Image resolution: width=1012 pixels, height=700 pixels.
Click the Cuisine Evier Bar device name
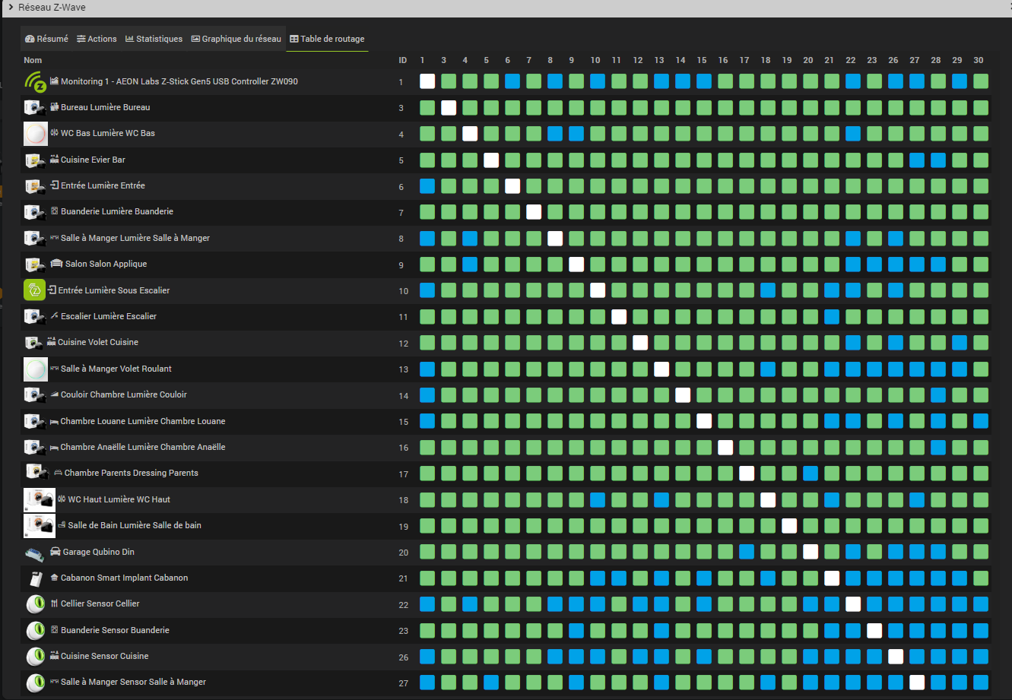(x=93, y=160)
